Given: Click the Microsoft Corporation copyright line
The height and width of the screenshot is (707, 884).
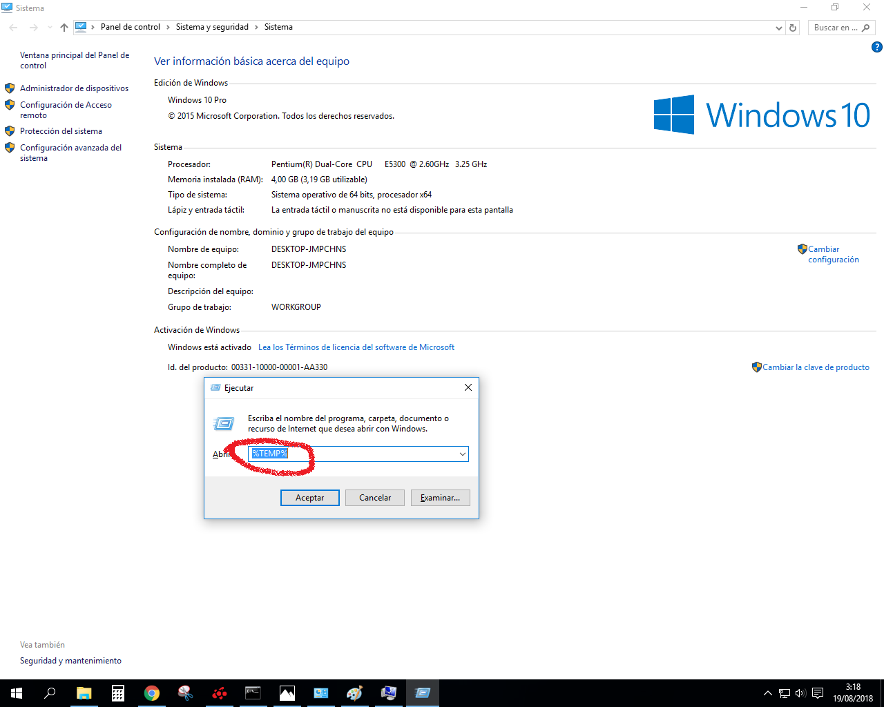Looking at the screenshot, I should (281, 116).
